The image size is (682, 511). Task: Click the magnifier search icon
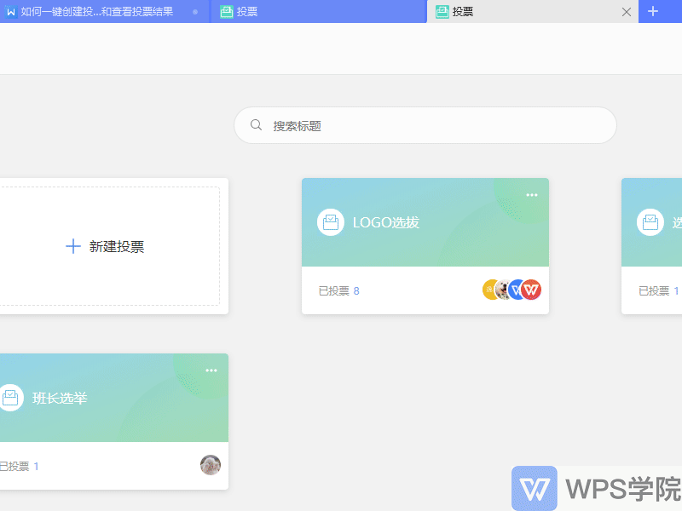tap(256, 125)
